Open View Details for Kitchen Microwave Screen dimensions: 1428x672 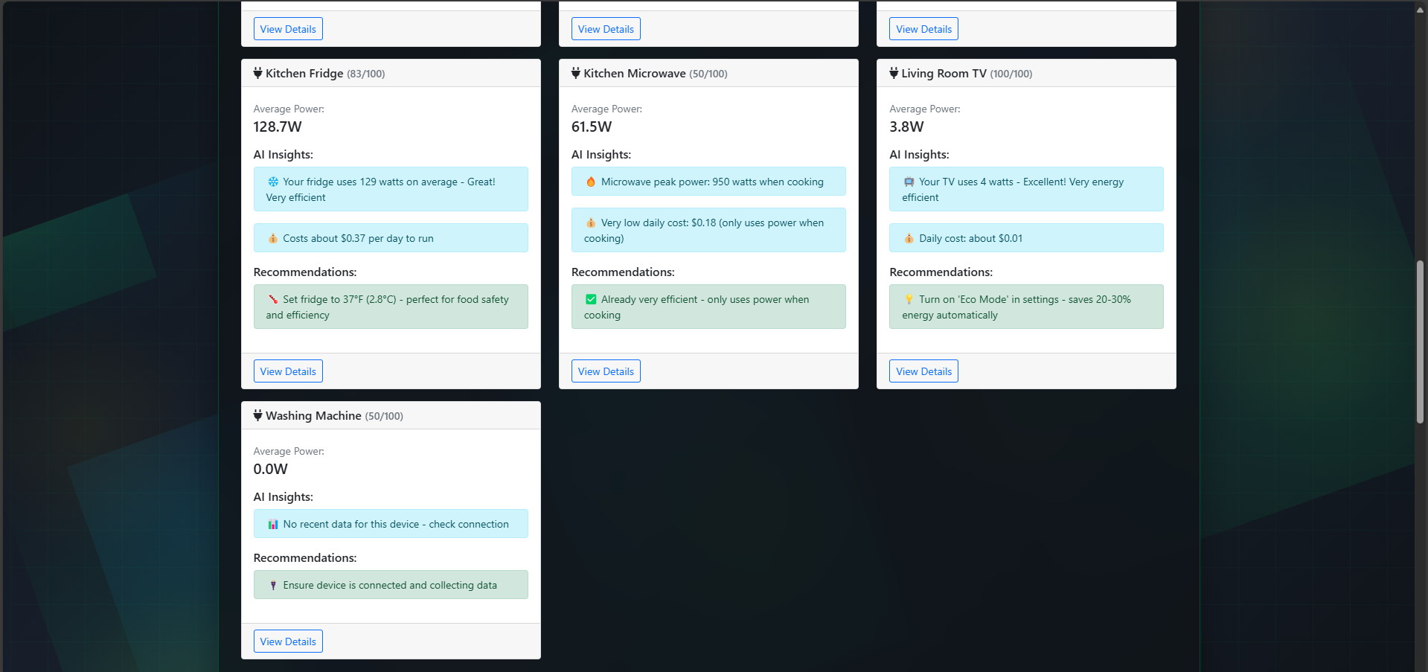coord(606,371)
